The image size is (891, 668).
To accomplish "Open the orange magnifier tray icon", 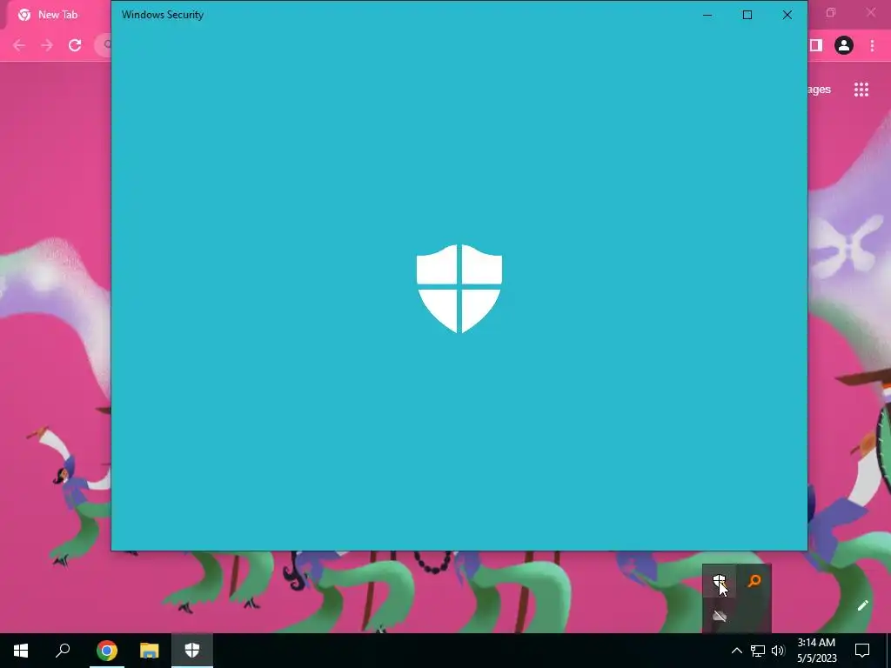I will pyautogui.click(x=754, y=581).
